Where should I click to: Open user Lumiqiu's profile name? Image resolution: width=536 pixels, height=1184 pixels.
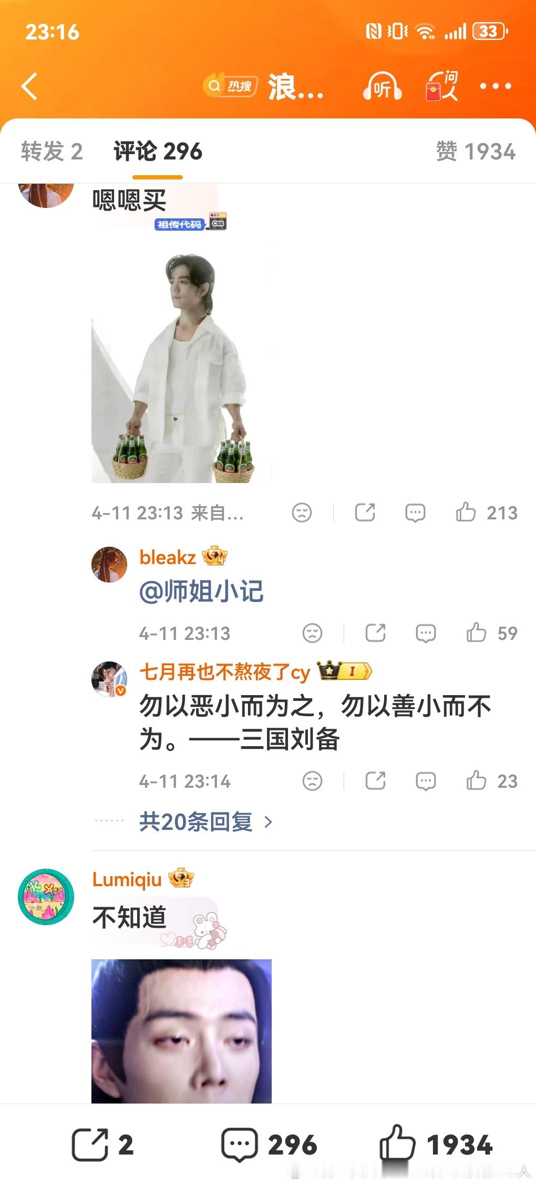127,879
